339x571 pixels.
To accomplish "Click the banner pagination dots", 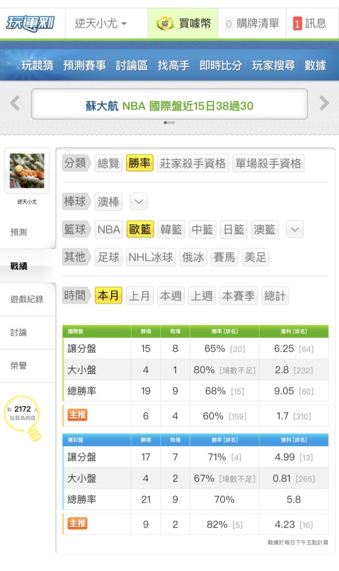I will point(169,123).
